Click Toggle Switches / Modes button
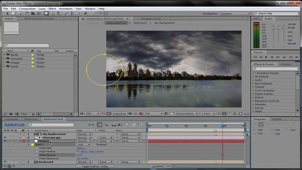This screenshot has height=170, width=302. pos(95,166)
